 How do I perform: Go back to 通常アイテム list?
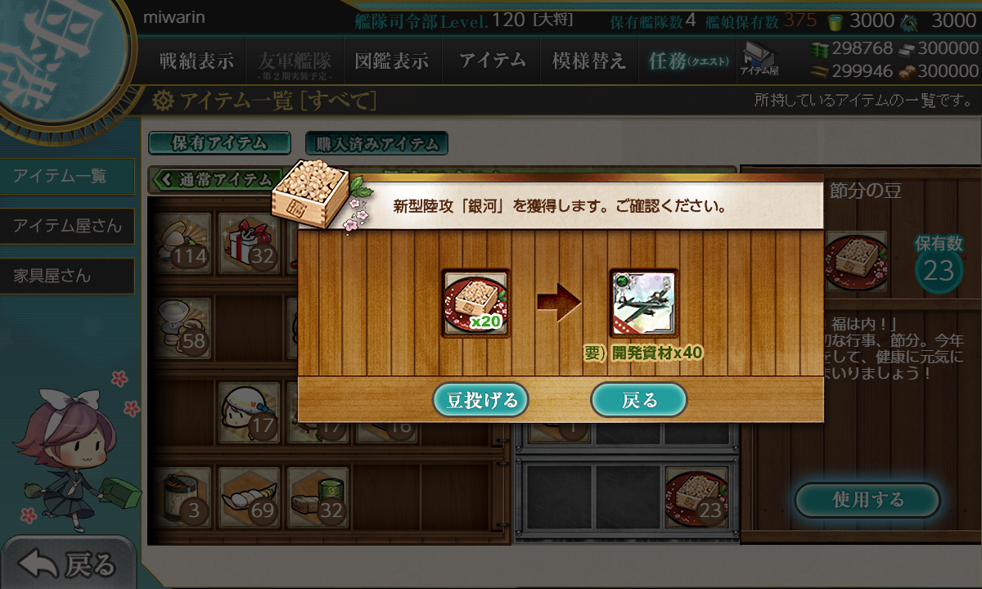(x=215, y=180)
